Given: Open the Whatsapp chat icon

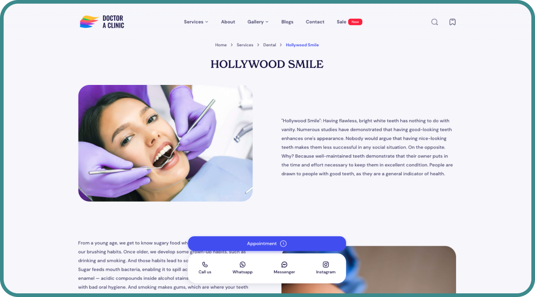Looking at the screenshot, I should (x=243, y=264).
